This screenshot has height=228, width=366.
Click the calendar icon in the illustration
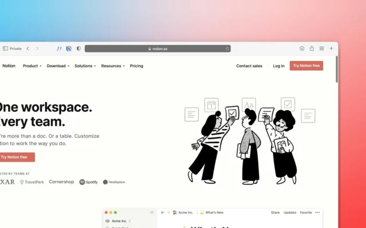tap(212, 105)
